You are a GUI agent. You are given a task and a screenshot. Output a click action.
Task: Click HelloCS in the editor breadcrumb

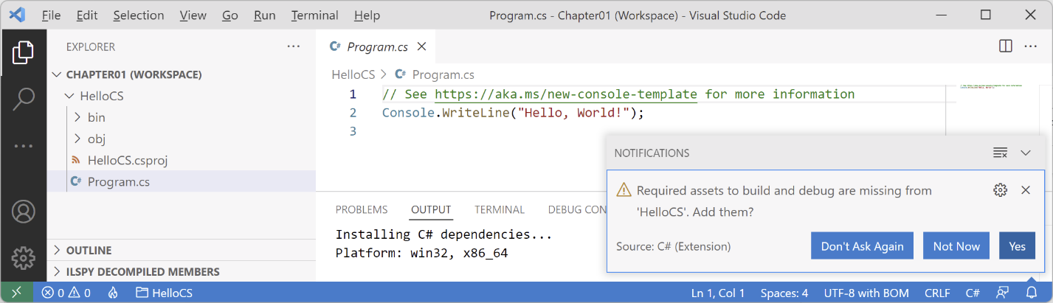pyautogui.click(x=353, y=74)
